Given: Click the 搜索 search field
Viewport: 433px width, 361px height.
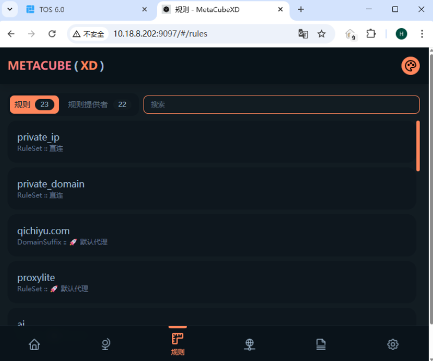Looking at the screenshot, I should click(281, 104).
